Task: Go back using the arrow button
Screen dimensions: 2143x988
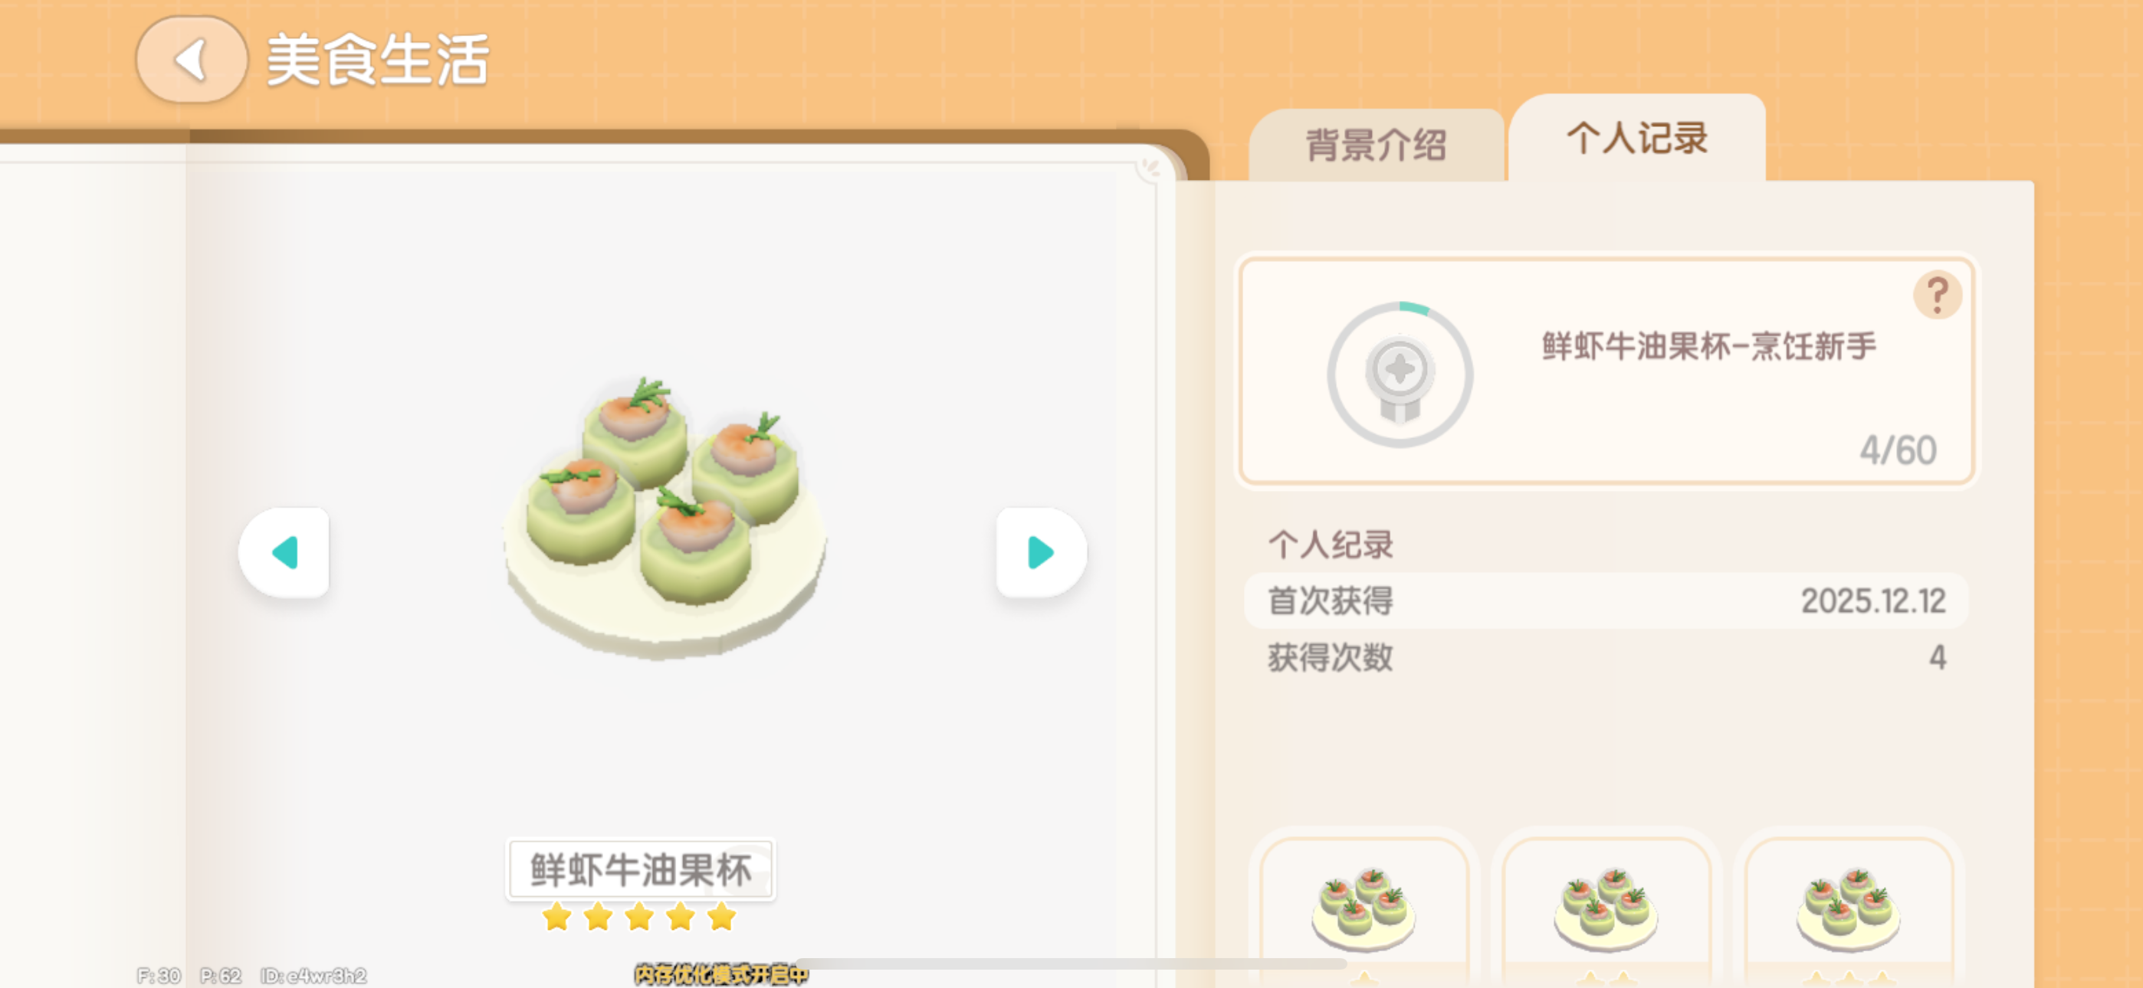Action: pyautogui.click(x=192, y=60)
